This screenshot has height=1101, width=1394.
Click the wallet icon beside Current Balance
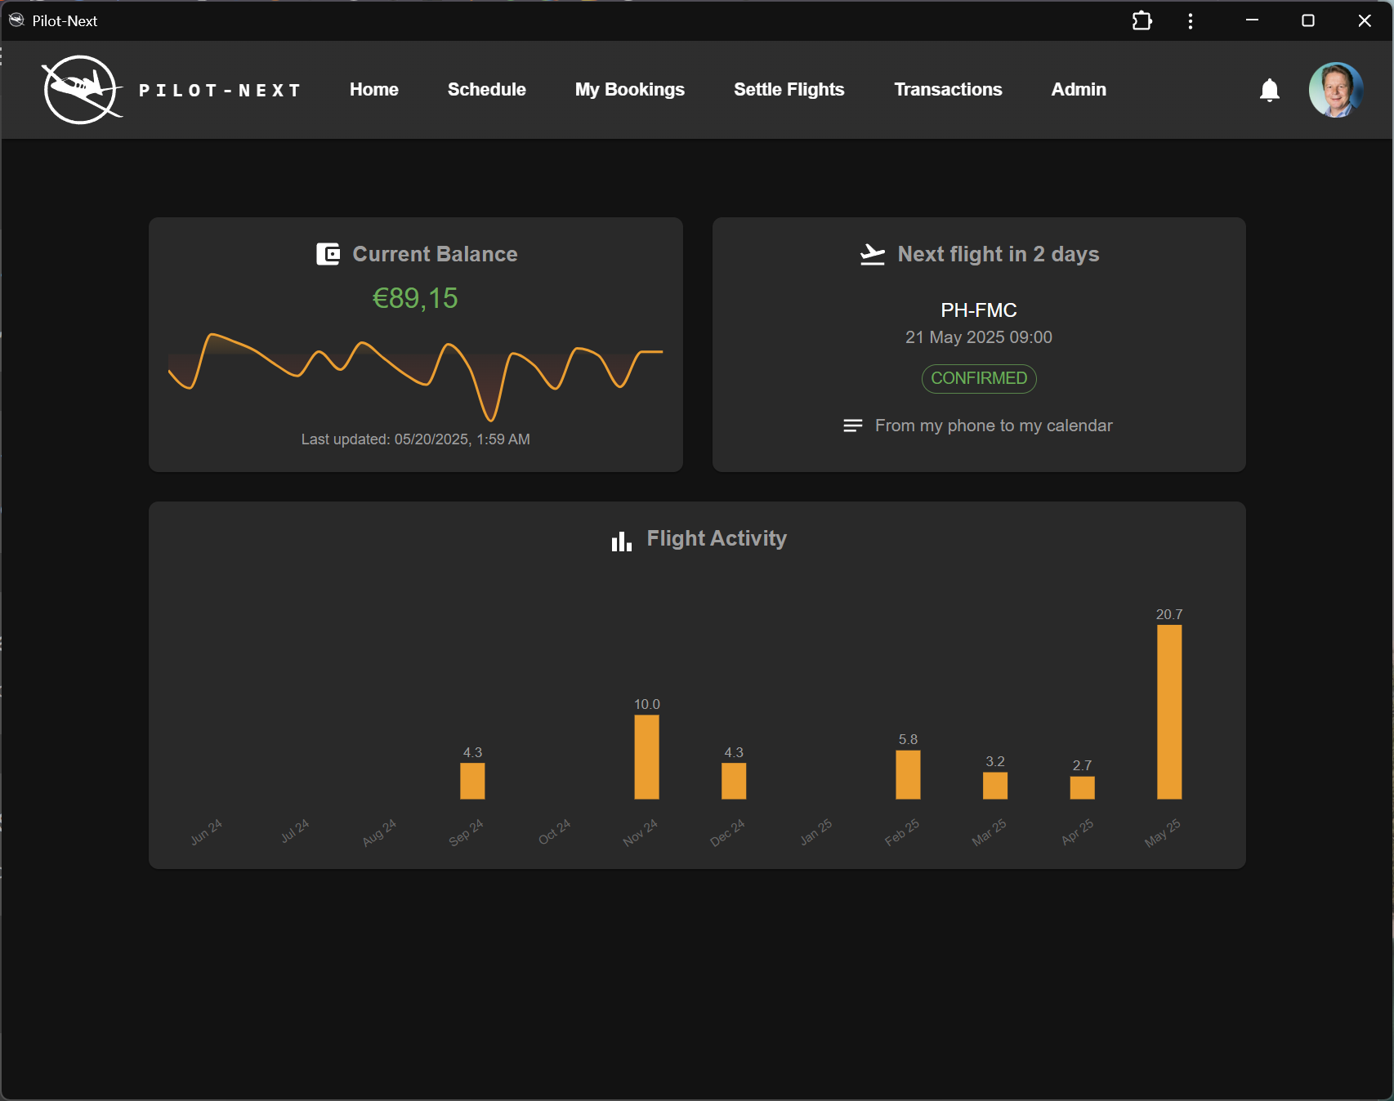(328, 254)
